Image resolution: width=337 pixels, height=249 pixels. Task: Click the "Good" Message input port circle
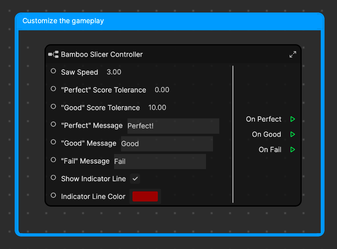click(x=53, y=142)
